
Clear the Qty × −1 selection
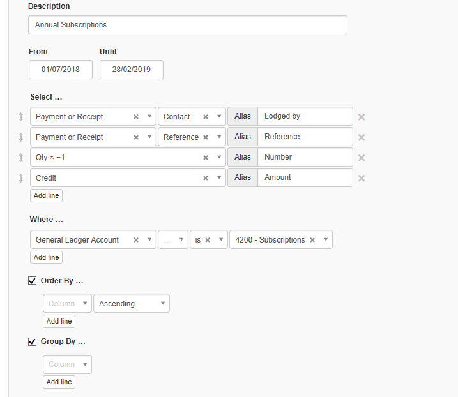[x=205, y=158]
